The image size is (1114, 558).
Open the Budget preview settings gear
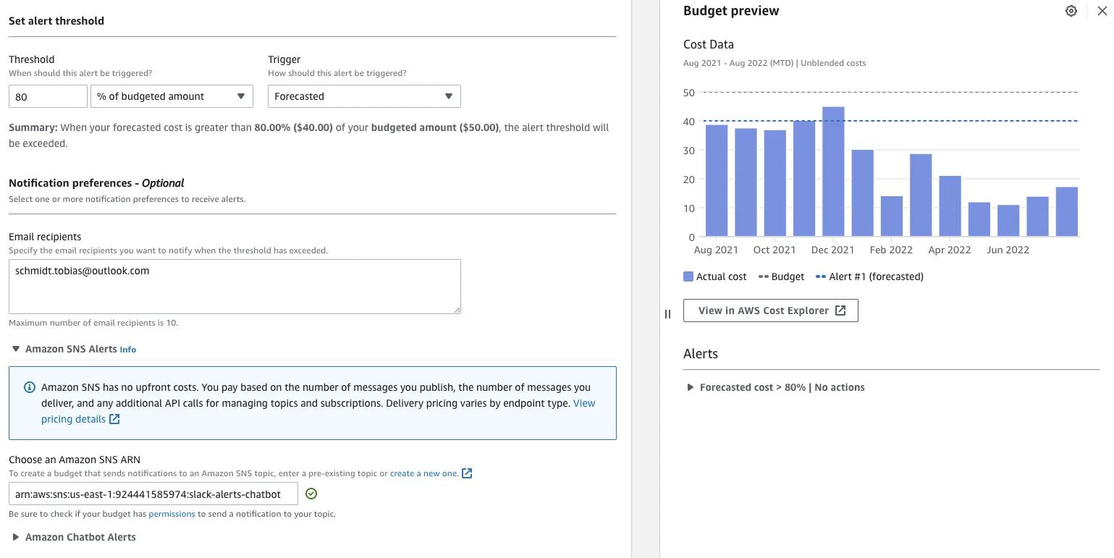(1071, 11)
